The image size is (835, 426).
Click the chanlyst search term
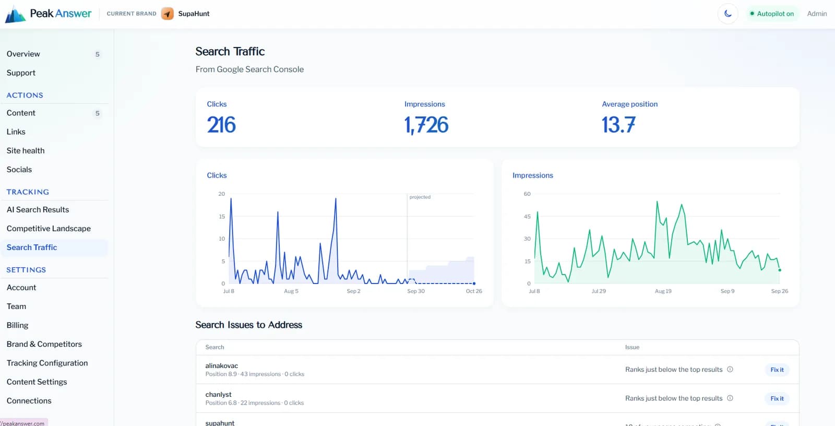pos(218,394)
